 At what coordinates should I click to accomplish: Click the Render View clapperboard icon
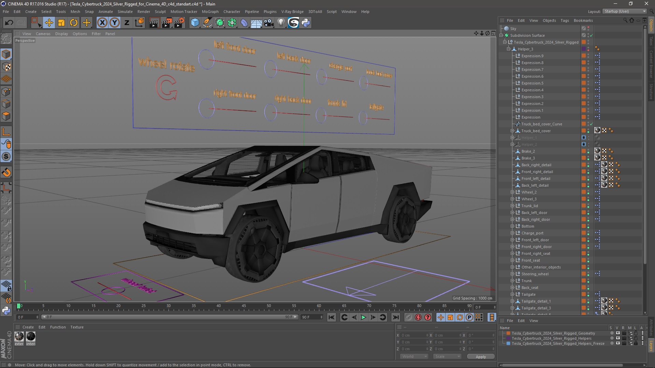[154, 23]
